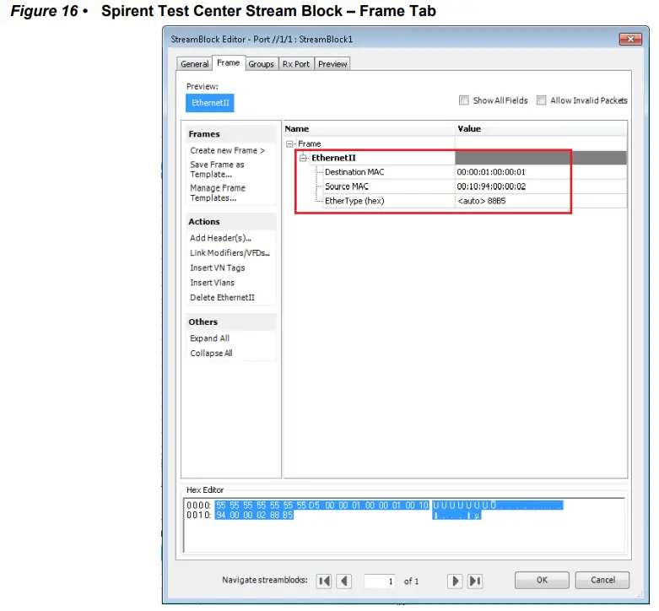
Task: Click the Value column header
Action: (x=542, y=128)
